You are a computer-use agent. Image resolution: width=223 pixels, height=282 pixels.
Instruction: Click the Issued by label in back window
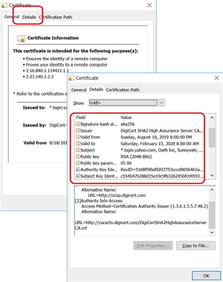pos(34,125)
